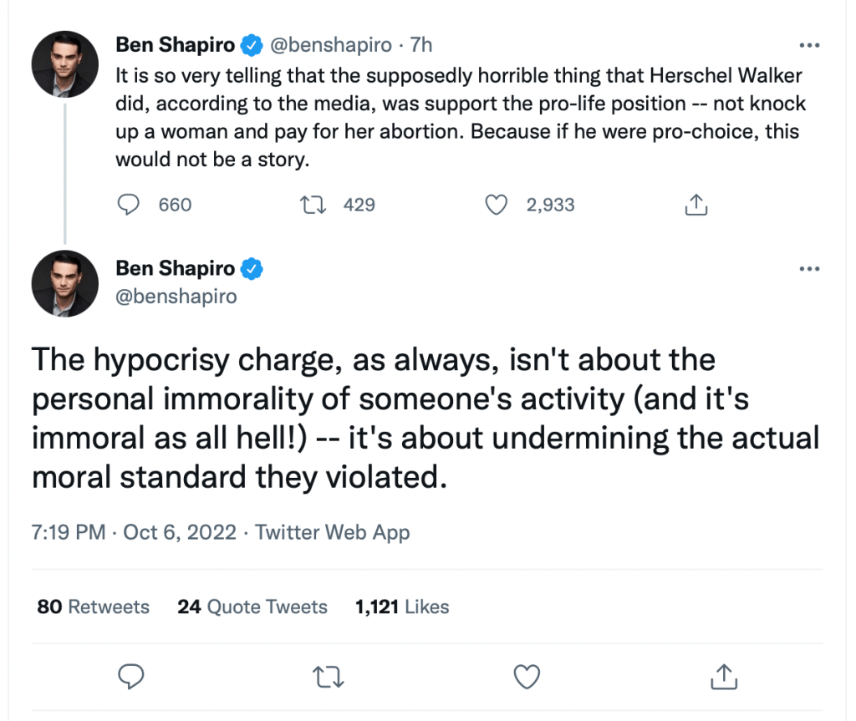Retweet the first tweet with 429 retweets
856x721 pixels.
click(x=313, y=205)
